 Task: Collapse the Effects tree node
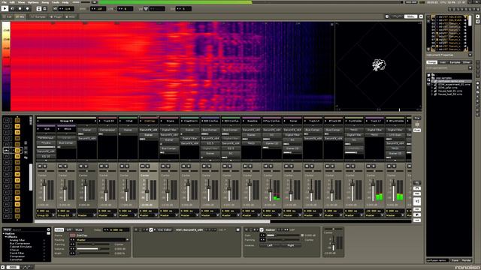pyautogui.click(x=6, y=237)
